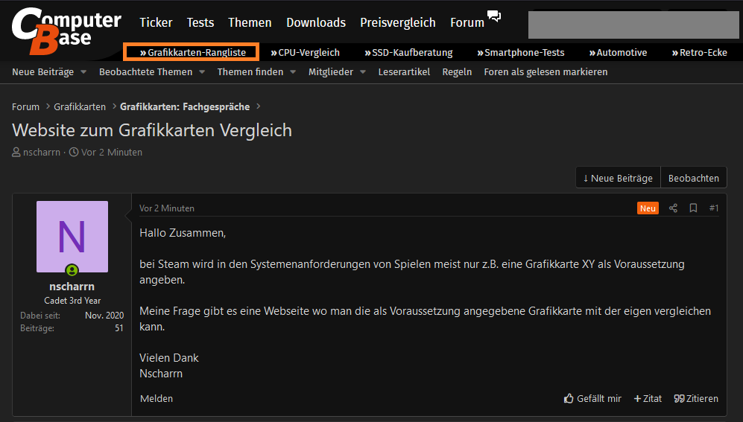Viewport: 743px width, 422px height.
Task: Click the share icon on post #1
Action: (x=673, y=208)
